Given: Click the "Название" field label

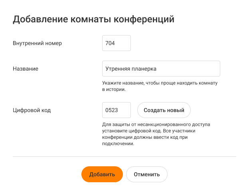Looking at the screenshot, I should tap(26, 69).
